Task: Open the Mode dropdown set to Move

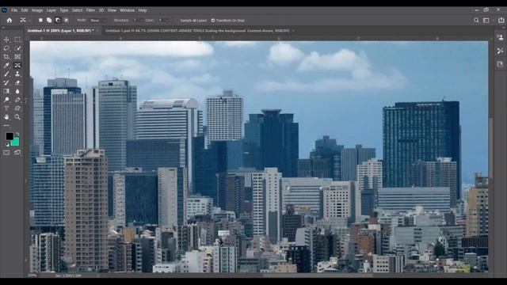Action: pyautogui.click(x=98, y=21)
